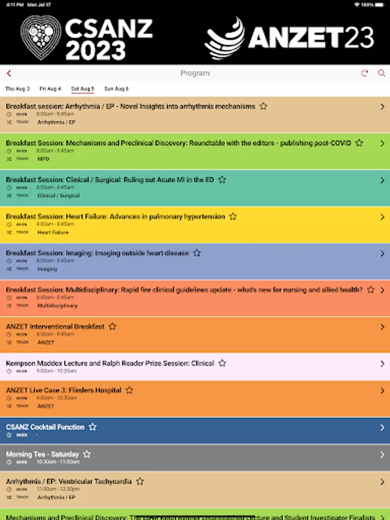Tap the Wi-Fi status icon
This screenshot has height=520, width=390.
(x=357, y=5)
